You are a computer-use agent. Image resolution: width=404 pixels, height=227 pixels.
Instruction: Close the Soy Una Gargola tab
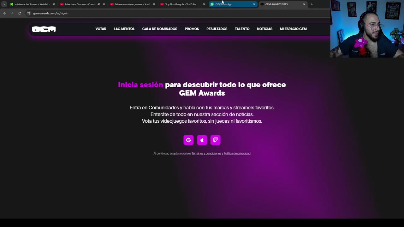click(x=204, y=4)
